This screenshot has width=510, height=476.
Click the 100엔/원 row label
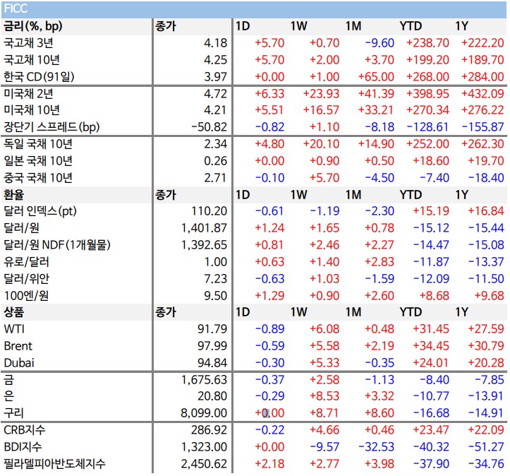(x=26, y=296)
